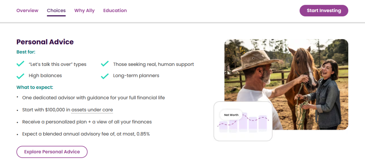Click checkmark next to Long-term planners
365x168 pixels.
click(104, 75)
